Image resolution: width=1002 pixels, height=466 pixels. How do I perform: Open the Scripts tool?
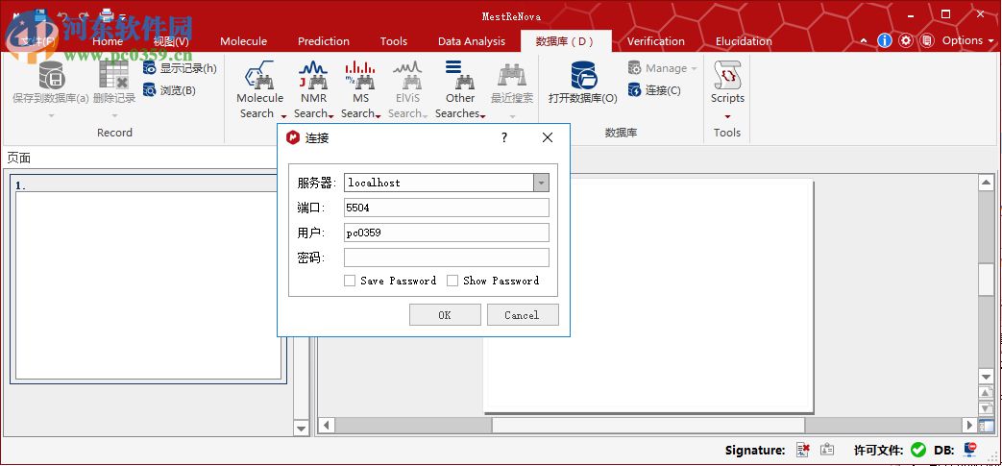coord(727,75)
